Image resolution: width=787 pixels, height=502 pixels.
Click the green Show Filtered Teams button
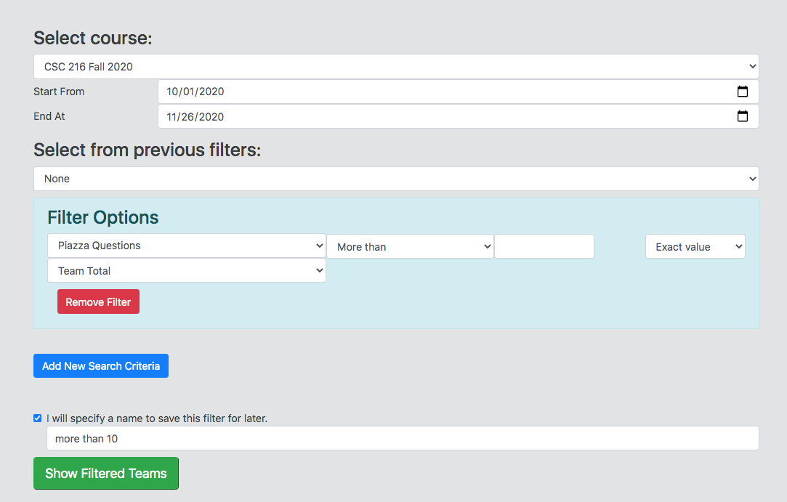click(106, 473)
